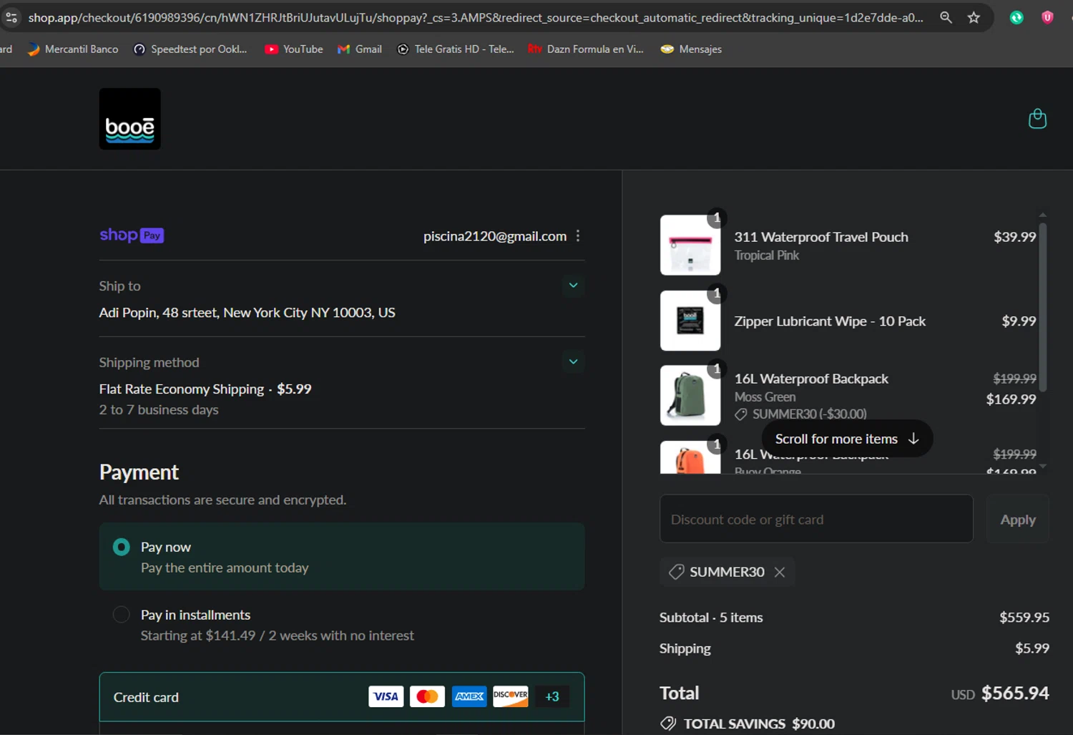This screenshot has height=735, width=1073.
Task: Open the Tele Gratis HD bookmark
Action: (456, 49)
